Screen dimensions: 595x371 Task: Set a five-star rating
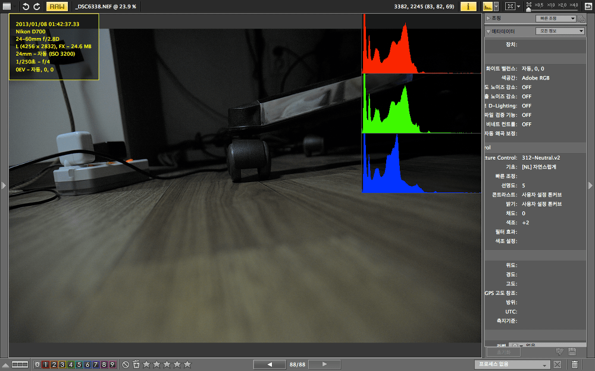click(188, 364)
